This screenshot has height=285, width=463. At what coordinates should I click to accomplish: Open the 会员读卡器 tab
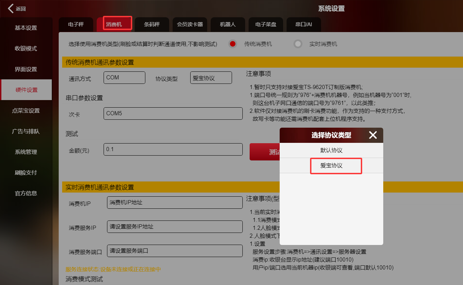(x=190, y=24)
